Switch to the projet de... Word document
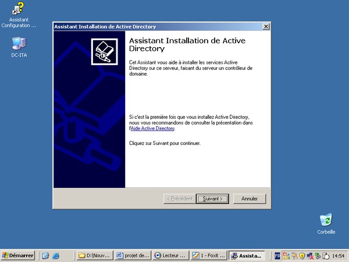The height and width of the screenshot is (262, 349). pyautogui.click(x=133, y=256)
